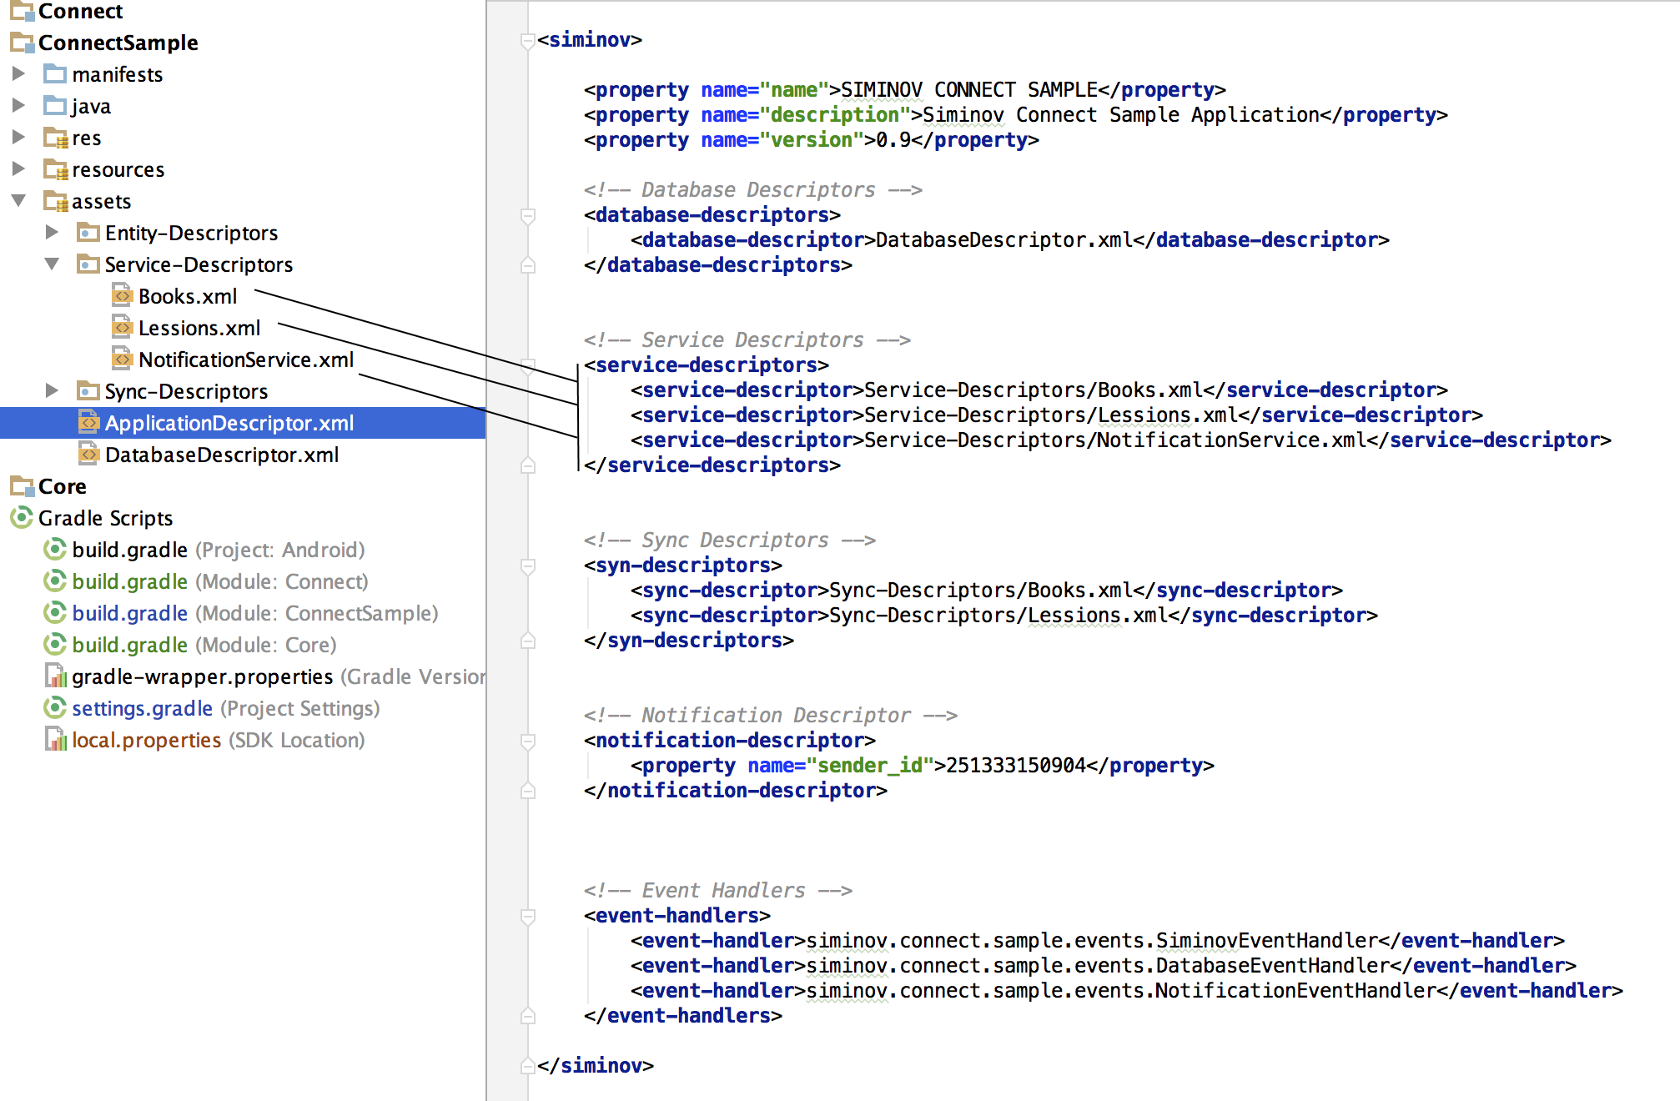Viewport: 1680px width, 1101px height.
Task: Open build.gradle for Module ConnectSample
Action: coord(129,613)
